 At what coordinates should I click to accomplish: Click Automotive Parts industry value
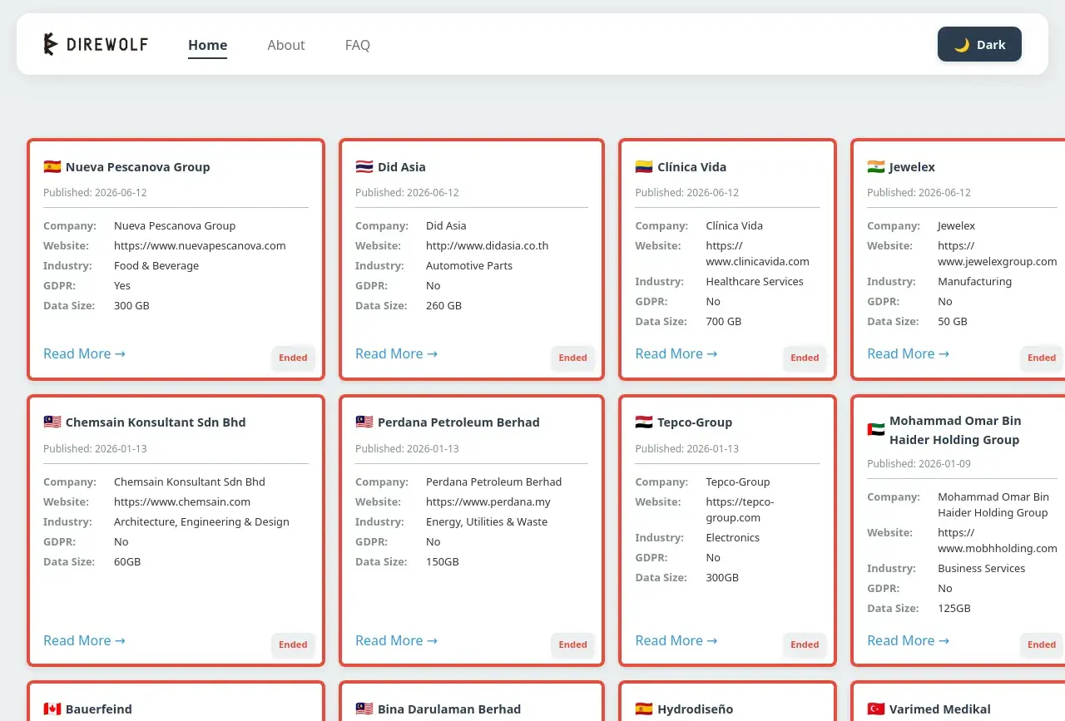pyautogui.click(x=469, y=265)
